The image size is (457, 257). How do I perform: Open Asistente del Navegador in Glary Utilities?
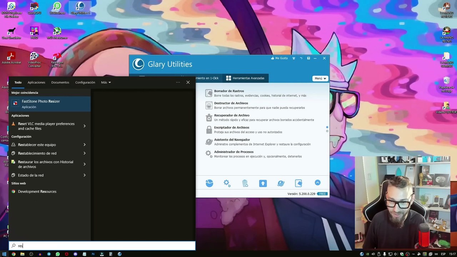coord(232,140)
